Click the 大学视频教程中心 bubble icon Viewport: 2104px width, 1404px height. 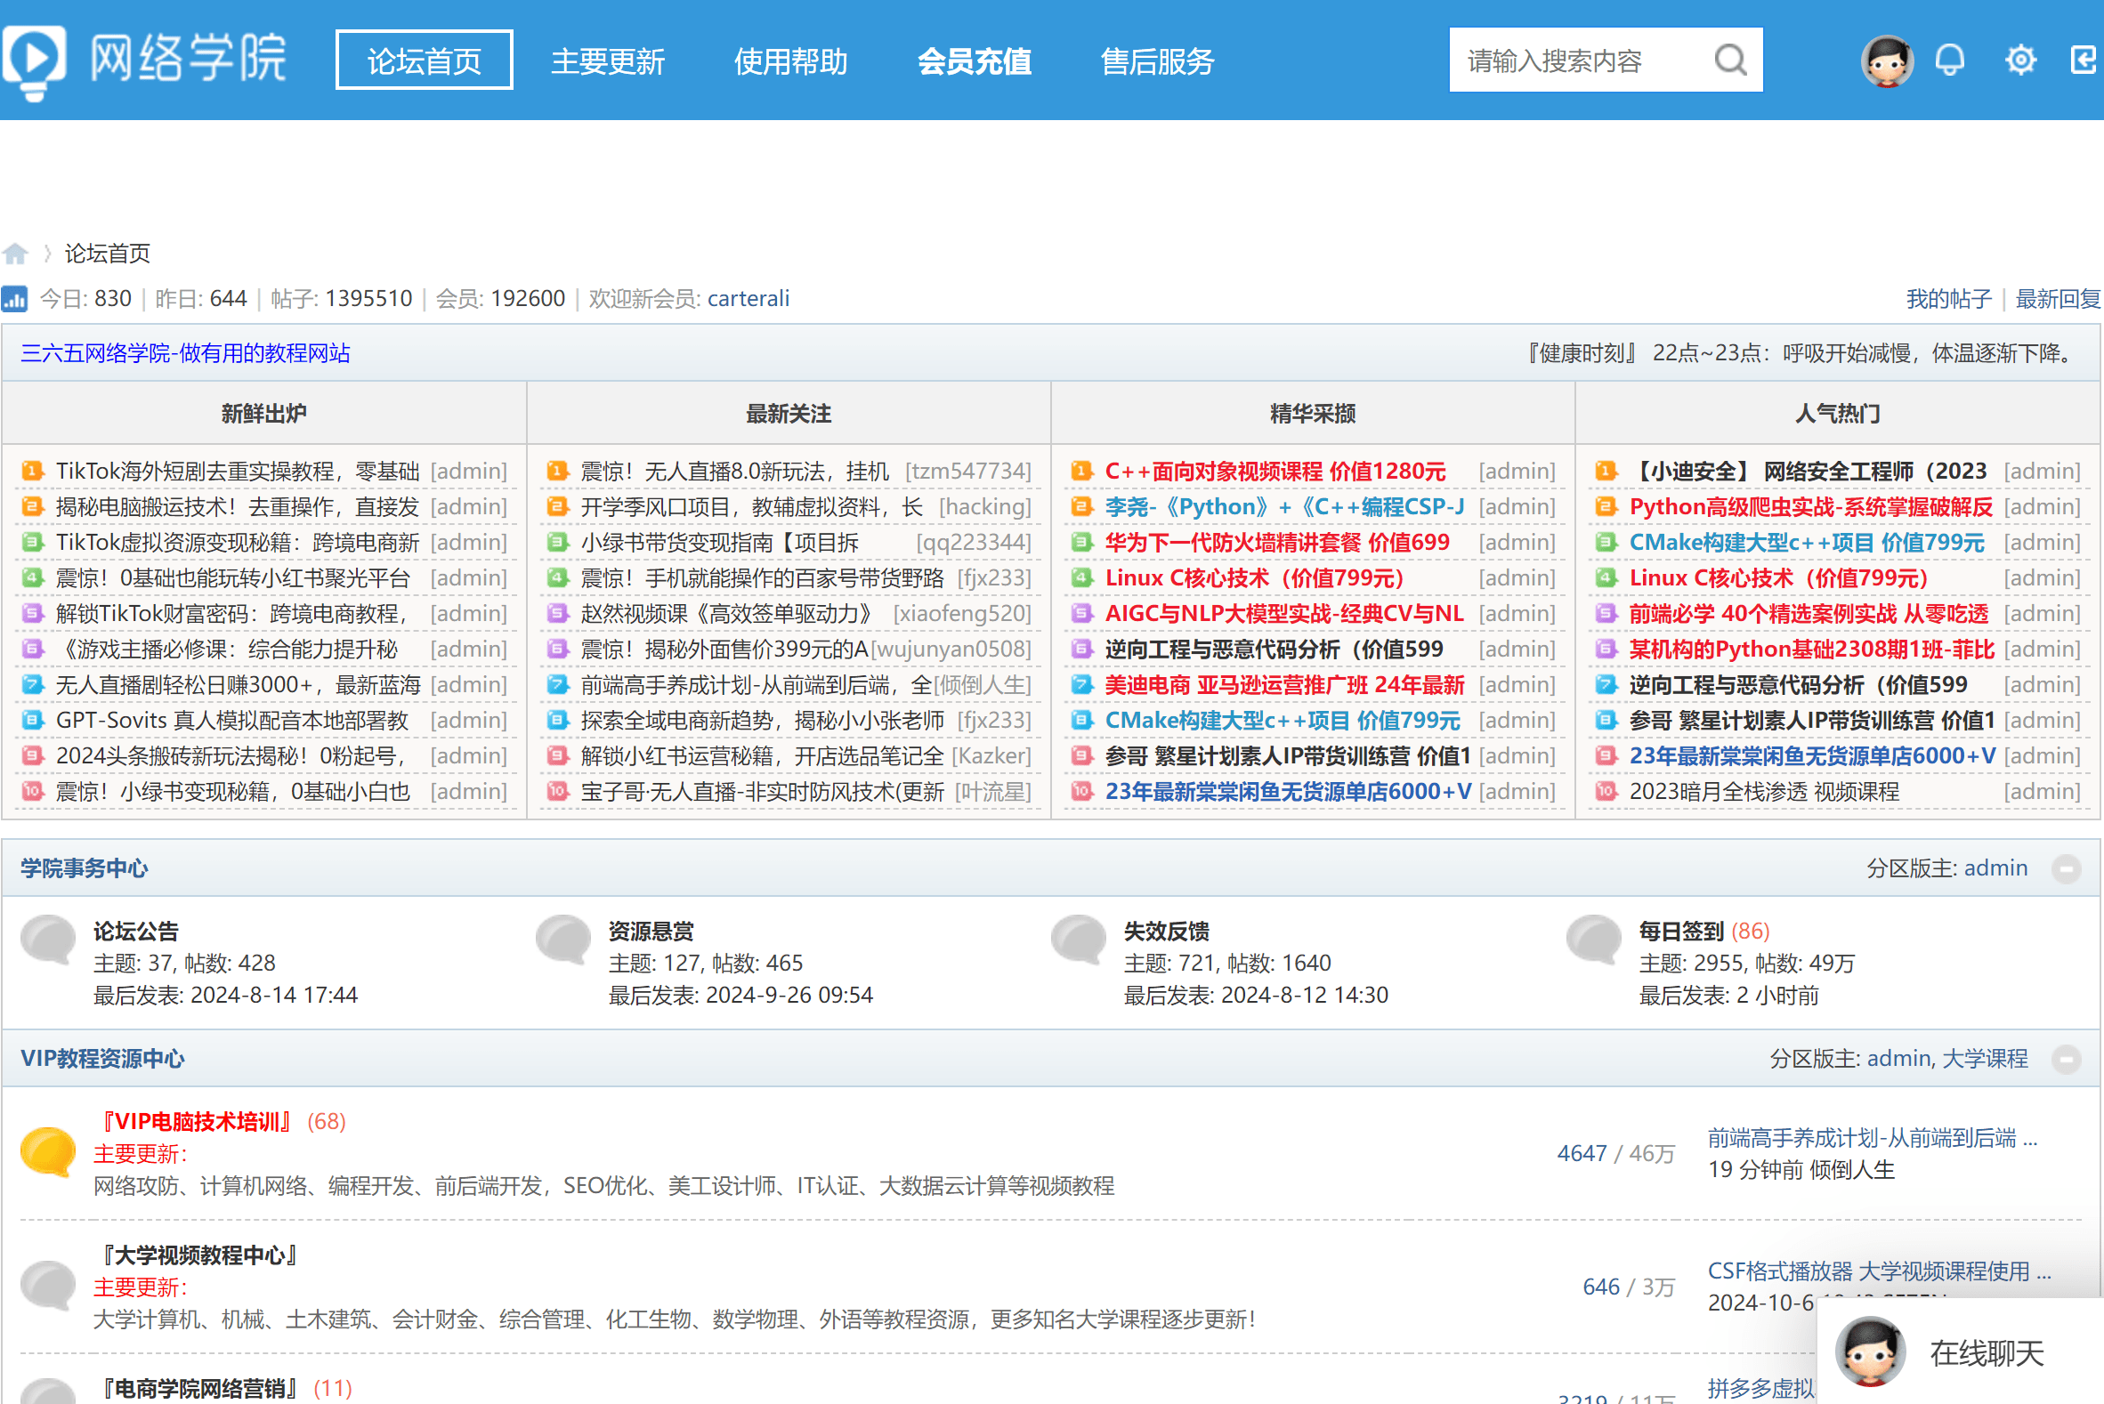48,1286
